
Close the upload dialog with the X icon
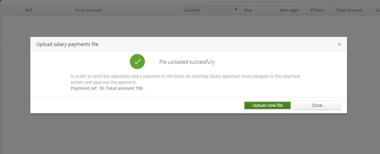(339, 45)
